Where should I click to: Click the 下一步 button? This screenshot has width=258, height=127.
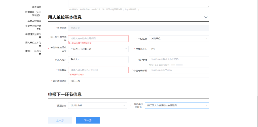[x=88, y=120]
